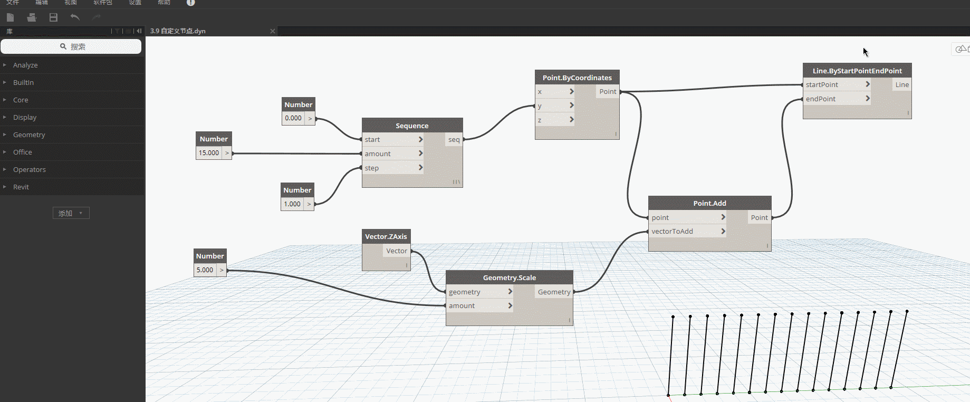The width and height of the screenshot is (970, 402).
Task: Save the graph using the floppy disk icon
Action: (x=53, y=17)
